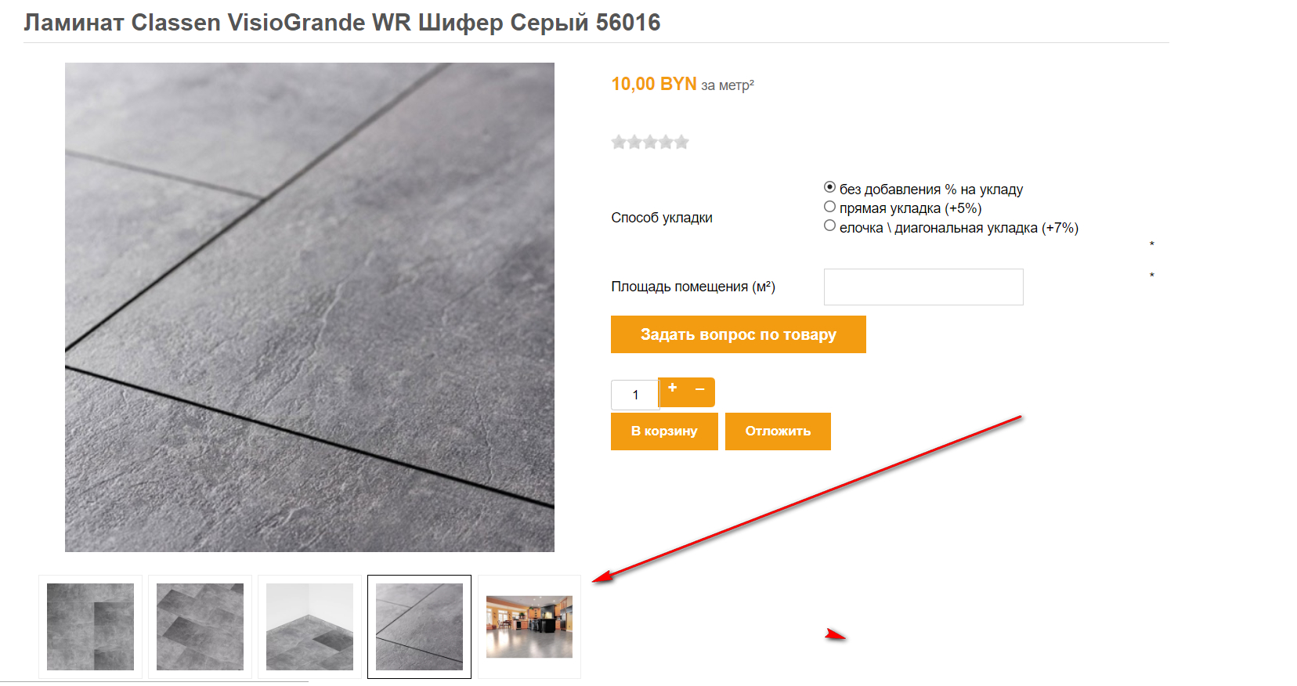Rate product with fifth star
The image size is (1297, 686).
[681, 142]
